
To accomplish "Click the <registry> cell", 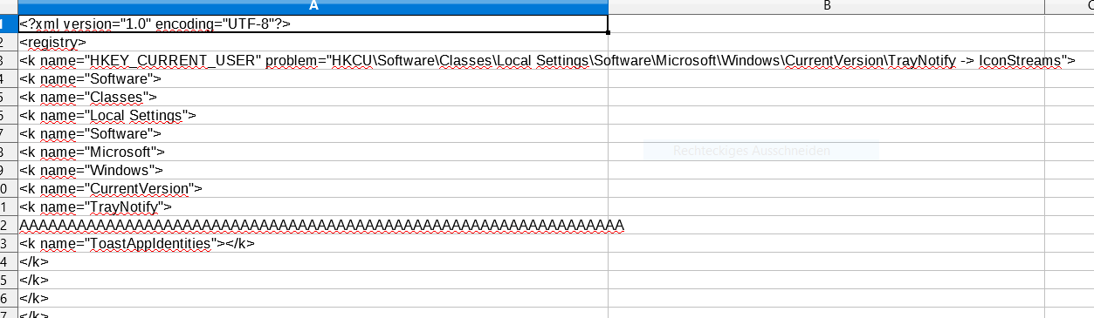I will [313, 42].
